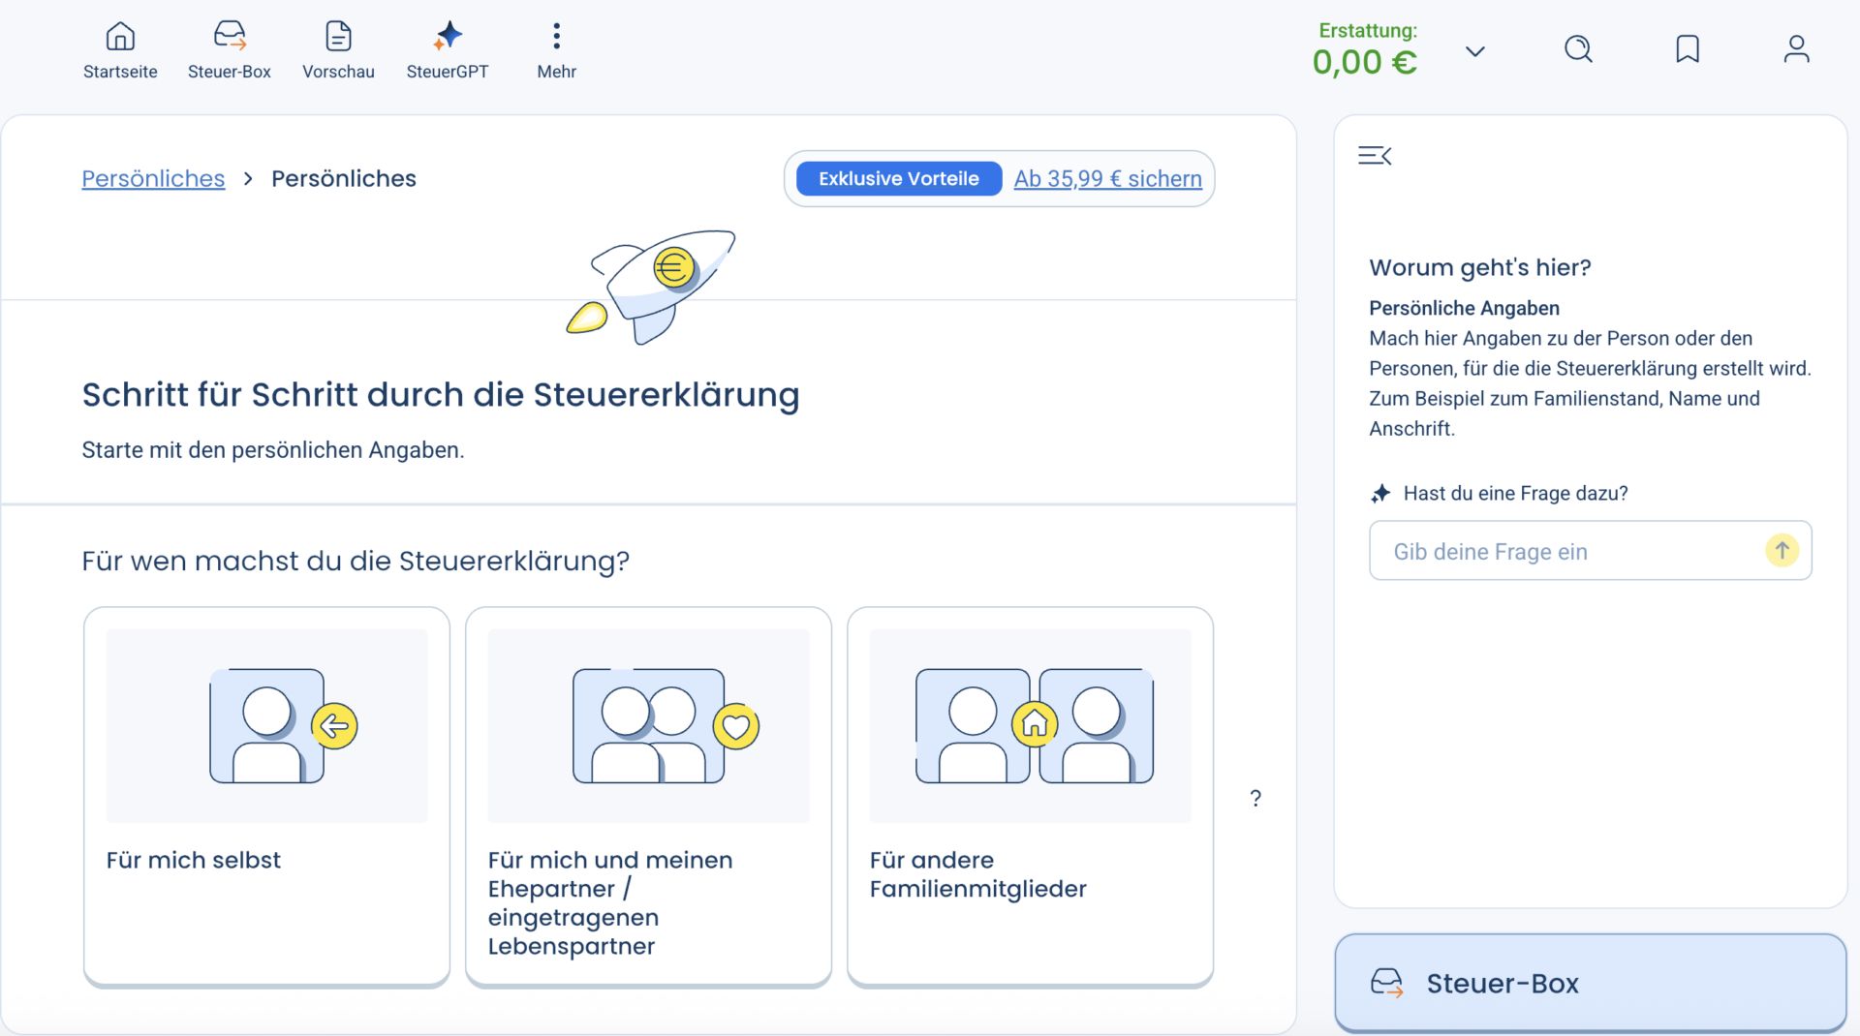The image size is (1860, 1036).
Task: Click Exklusive Vorteile button
Action: [x=898, y=178]
